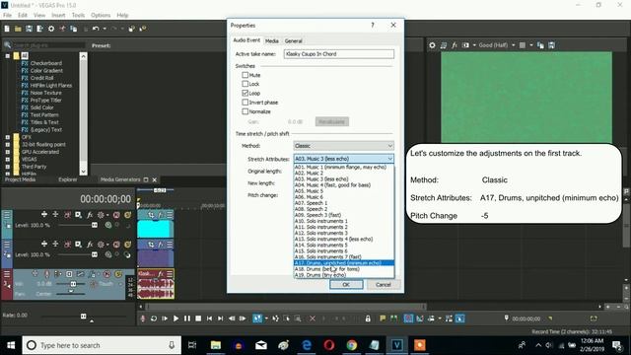This screenshot has width=631, height=355.
Task: Click the New project icon in toolbar
Action: click(7, 29)
